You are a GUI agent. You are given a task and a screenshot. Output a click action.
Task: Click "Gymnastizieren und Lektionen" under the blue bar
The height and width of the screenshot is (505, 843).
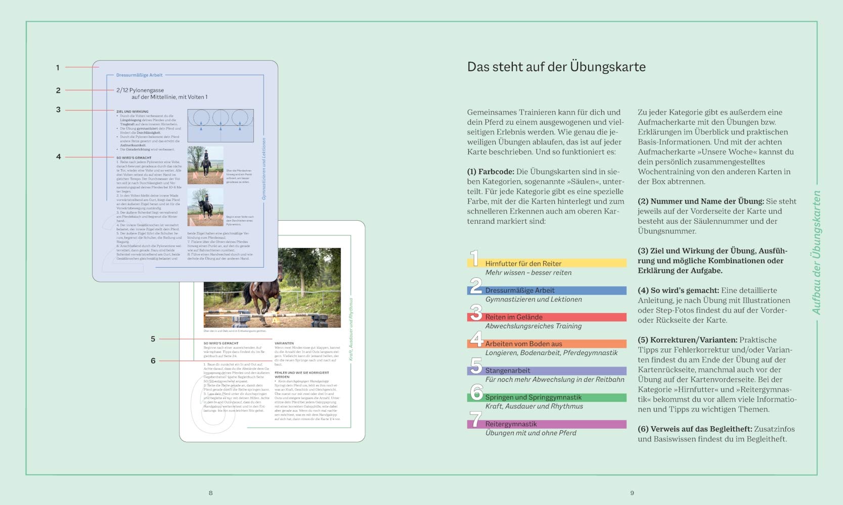pyautogui.click(x=534, y=299)
